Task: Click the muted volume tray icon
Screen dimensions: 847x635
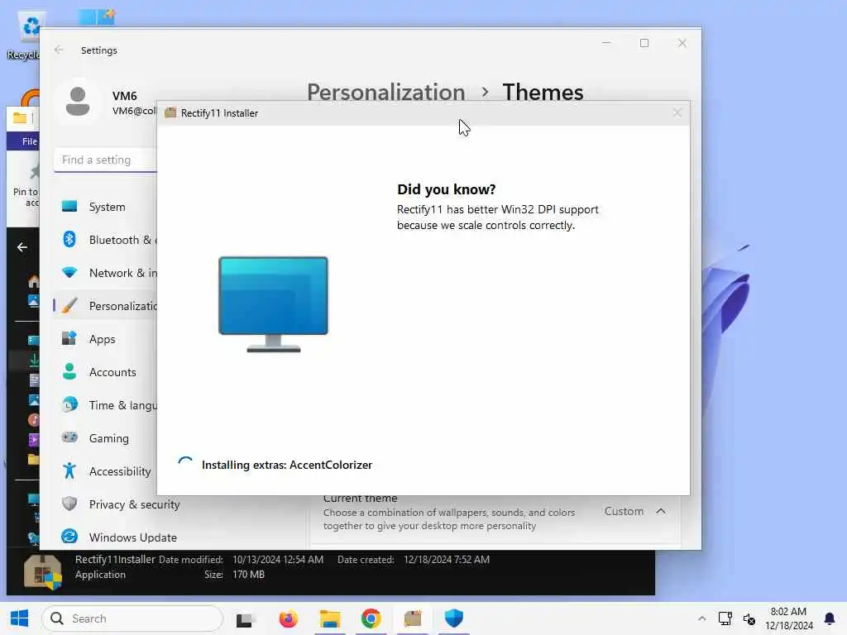Action: tap(749, 618)
